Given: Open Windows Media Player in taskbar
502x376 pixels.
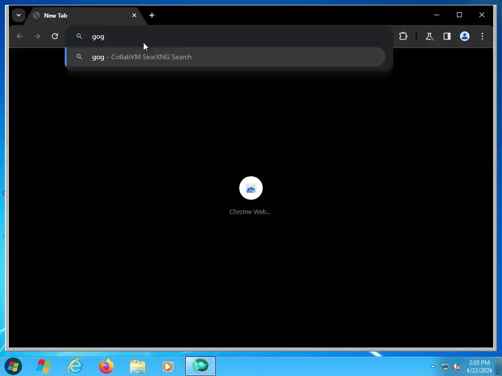Looking at the screenshot, I should [169, 366].
